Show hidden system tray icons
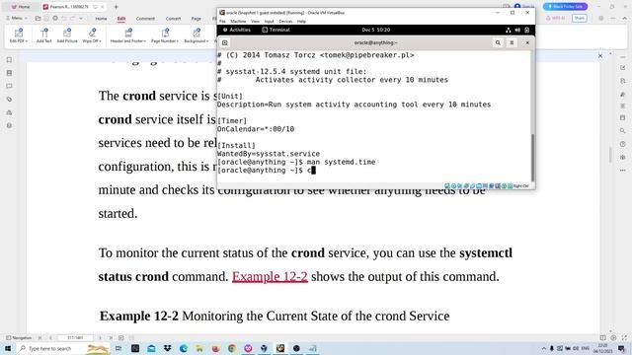Screen dimensions: 632x355 pos(544,348)
